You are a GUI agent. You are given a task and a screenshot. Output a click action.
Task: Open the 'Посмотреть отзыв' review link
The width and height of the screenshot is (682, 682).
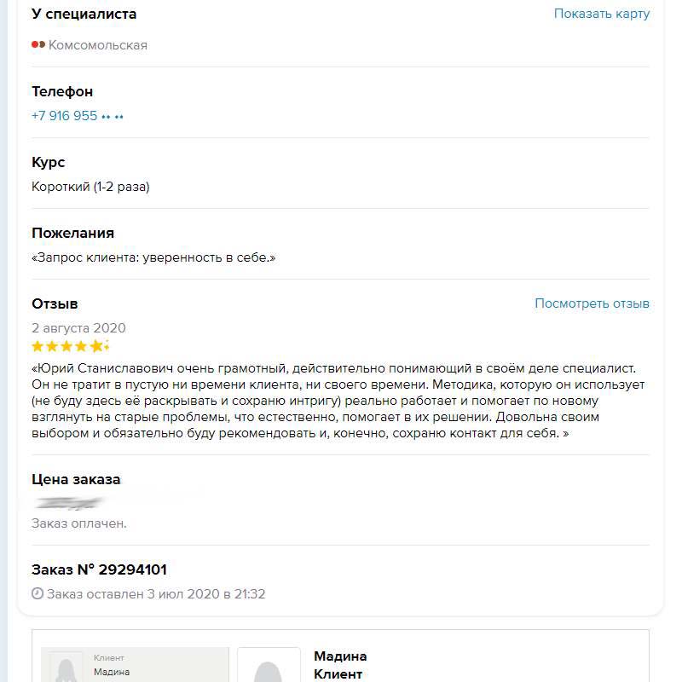tap(592, 303)
